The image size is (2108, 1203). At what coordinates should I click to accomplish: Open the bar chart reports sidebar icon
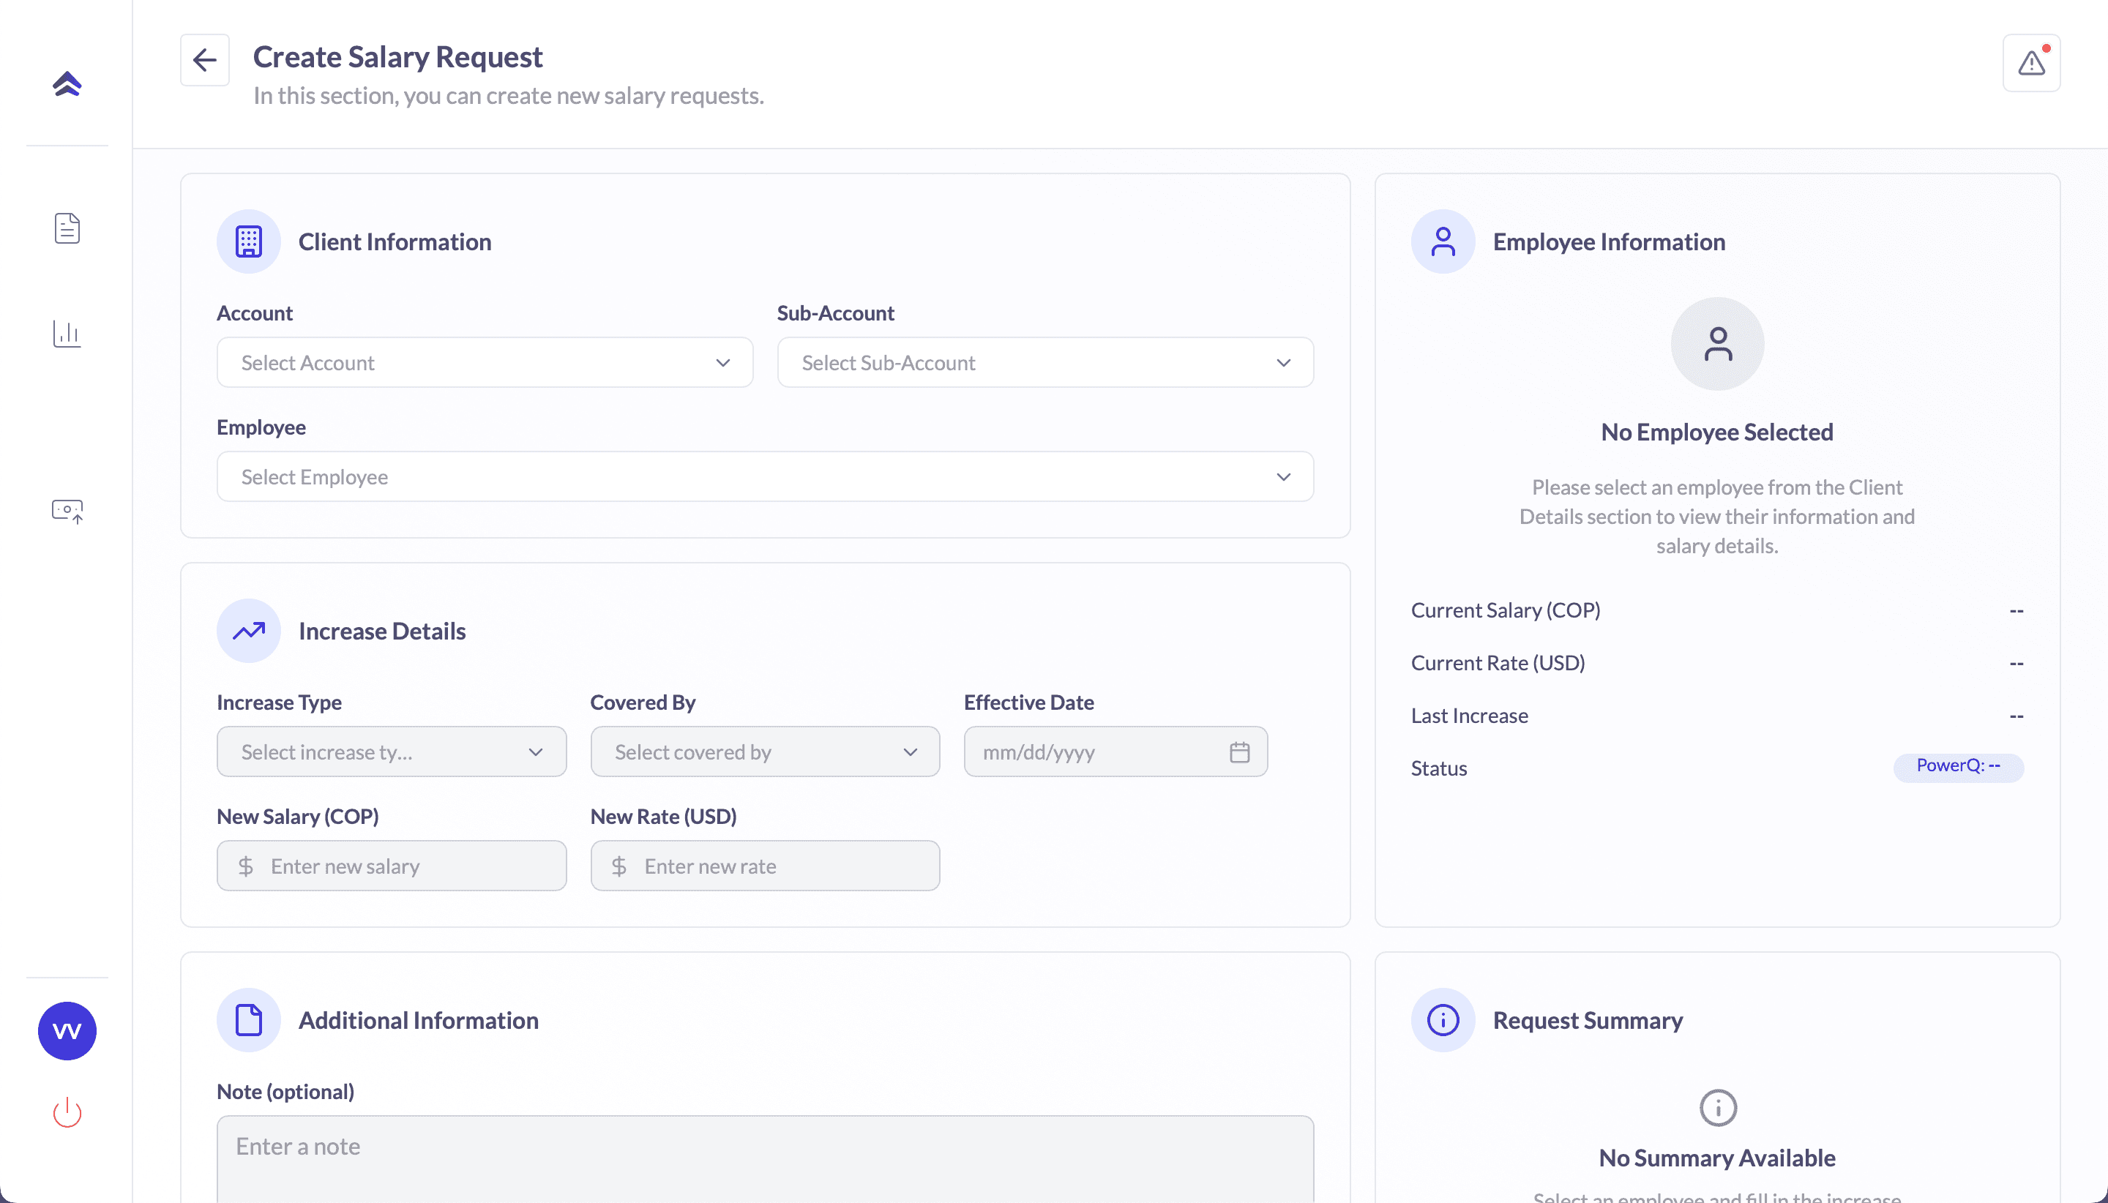point(67,334)
